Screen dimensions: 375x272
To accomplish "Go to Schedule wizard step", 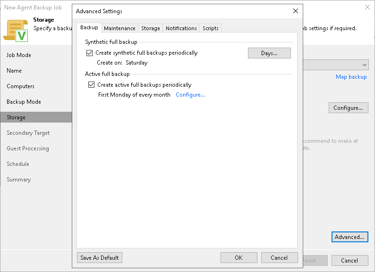I will pyautogui.click(x=18, y=164).
